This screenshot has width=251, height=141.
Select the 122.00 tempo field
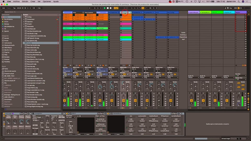click(x=19, y=8)
